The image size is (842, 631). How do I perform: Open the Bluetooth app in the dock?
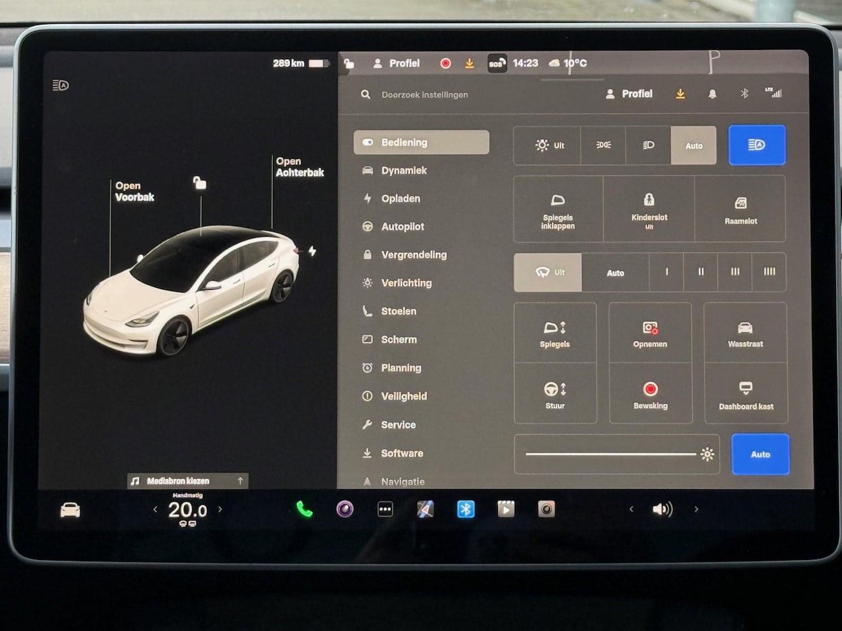[x=466, y=509]
